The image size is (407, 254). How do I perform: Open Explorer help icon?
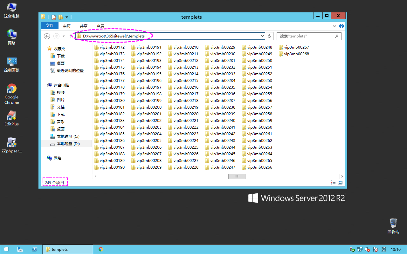341,26
